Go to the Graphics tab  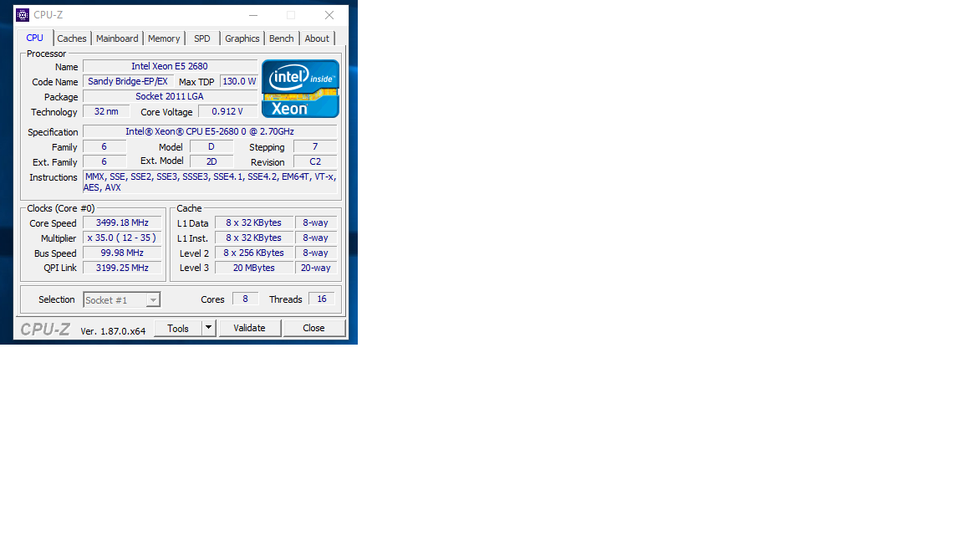242,38
